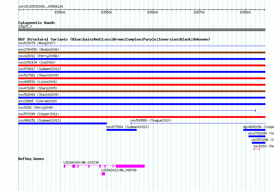The height and width of the screenshot is (191, 274).
Task: Click the 15q25.3 cytogenetic band bar
Action: click(x=142, y=30)
